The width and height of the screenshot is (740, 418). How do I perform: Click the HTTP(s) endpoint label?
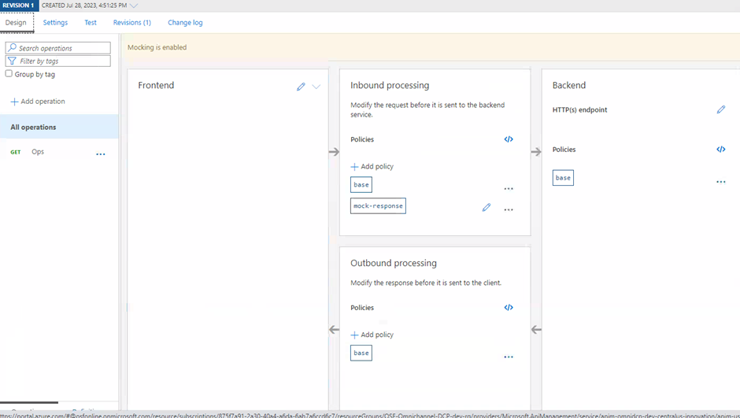click(579, 110)
